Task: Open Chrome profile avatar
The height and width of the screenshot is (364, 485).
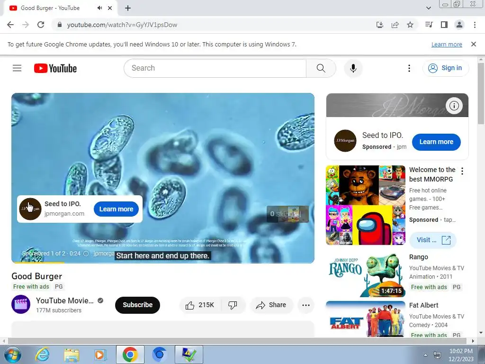Action: click(459, 25)
